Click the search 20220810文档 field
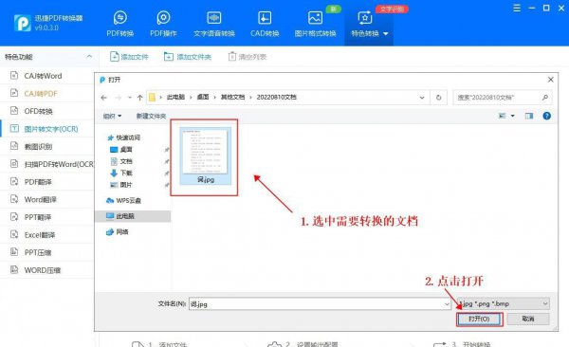This screenshot has height=347, width=569. (x=503, y=98)
